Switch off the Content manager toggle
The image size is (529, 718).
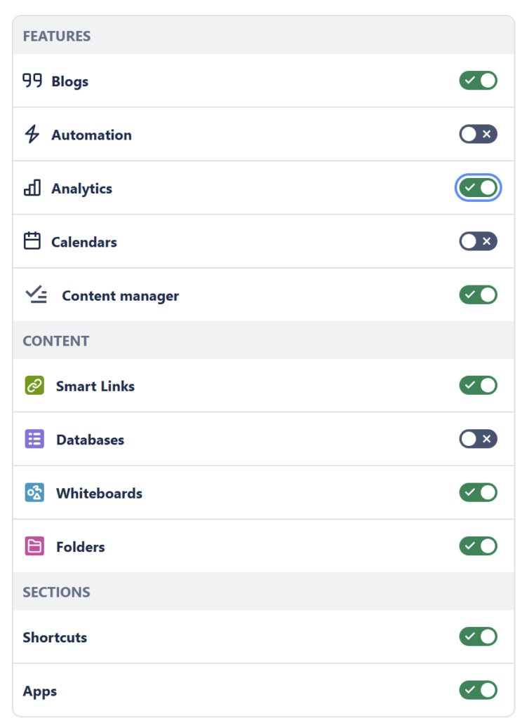[x=478, y=295]
